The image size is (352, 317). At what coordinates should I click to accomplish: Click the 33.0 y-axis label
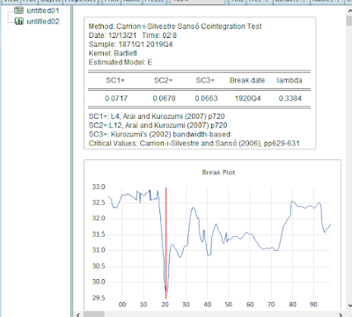99,187
